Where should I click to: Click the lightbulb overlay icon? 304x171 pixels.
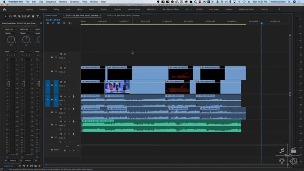[x=282, y=161]
